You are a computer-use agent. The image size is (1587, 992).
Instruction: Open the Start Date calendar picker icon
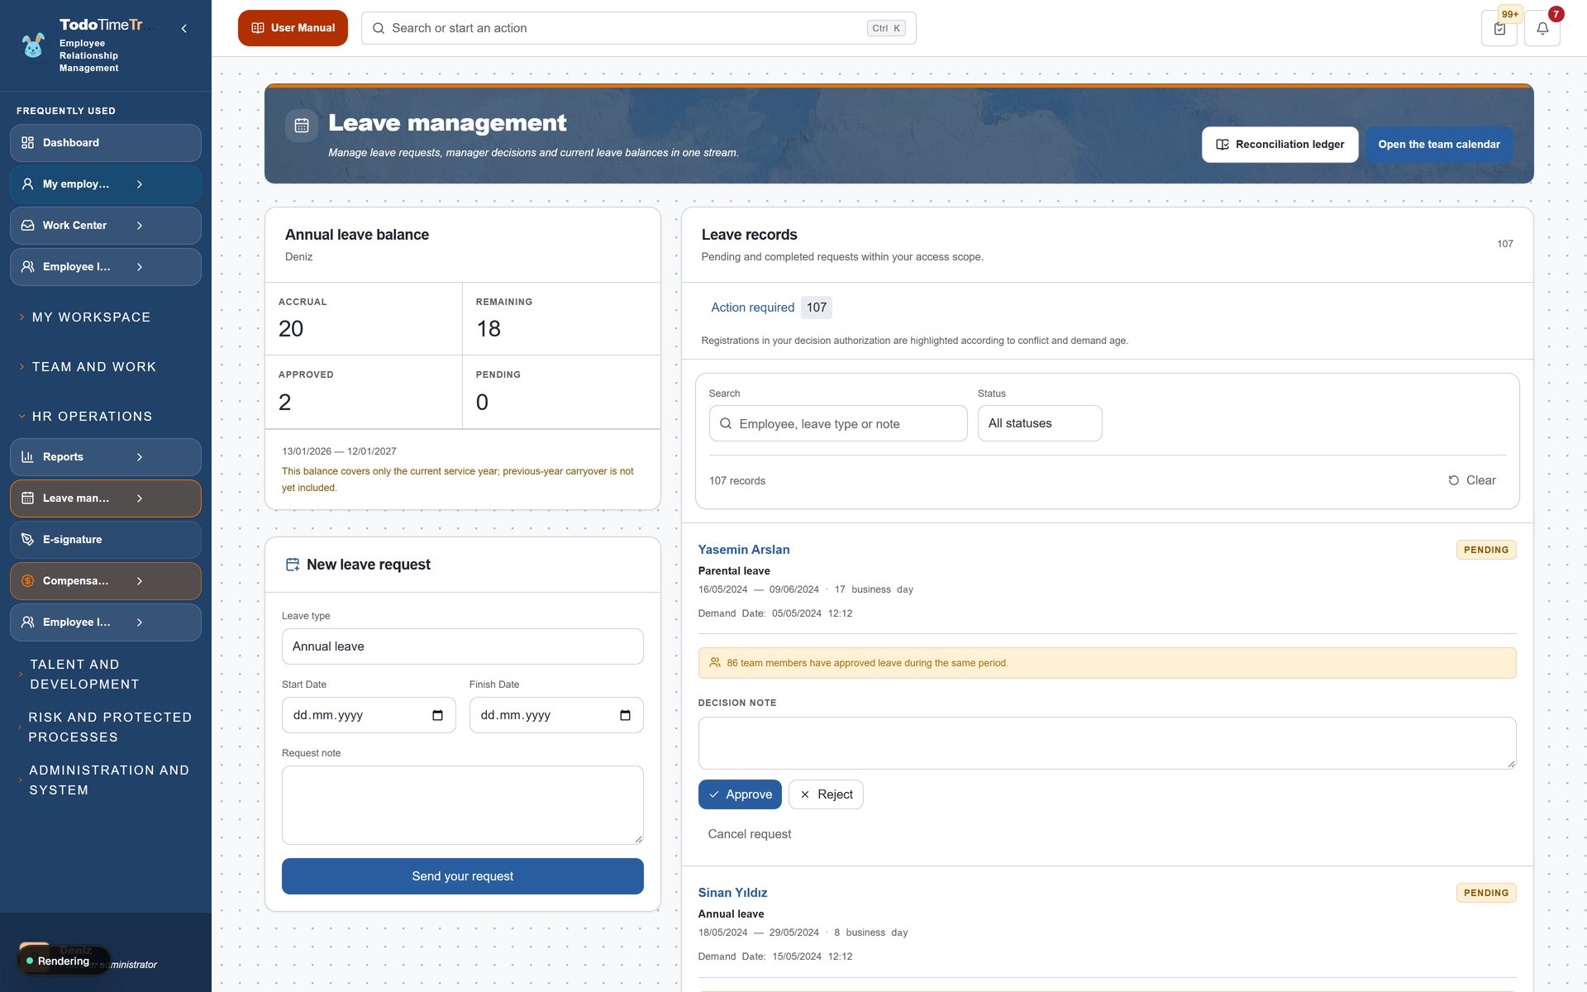(x=437, y=715)
